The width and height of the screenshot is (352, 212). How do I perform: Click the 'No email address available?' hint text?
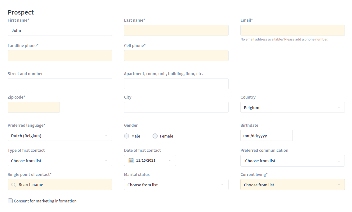pyautogui.click(x=284, y=39)
